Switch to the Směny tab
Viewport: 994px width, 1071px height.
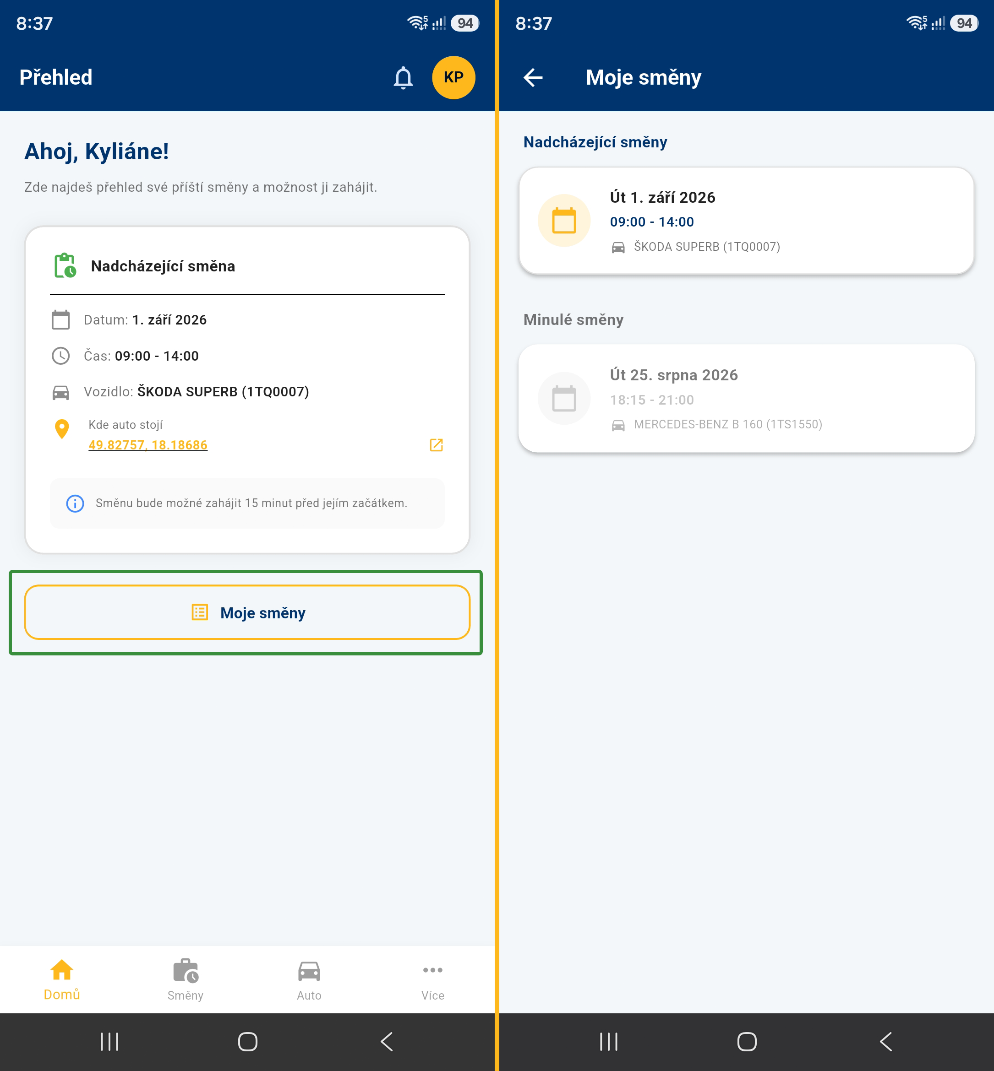186,980
